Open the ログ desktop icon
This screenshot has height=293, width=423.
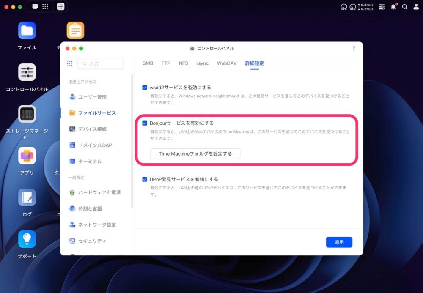pyautogui.click(x=27, y=197)
